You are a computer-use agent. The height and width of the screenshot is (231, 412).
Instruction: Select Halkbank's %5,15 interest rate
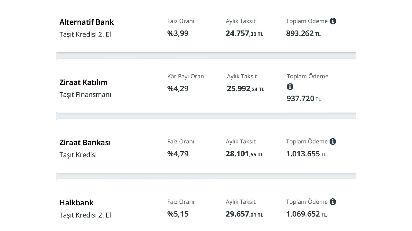[x=178, y=214]
